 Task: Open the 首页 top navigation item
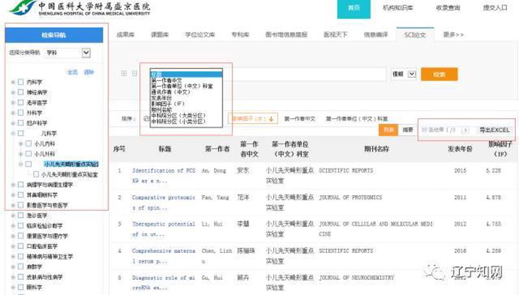pos(354,8)
